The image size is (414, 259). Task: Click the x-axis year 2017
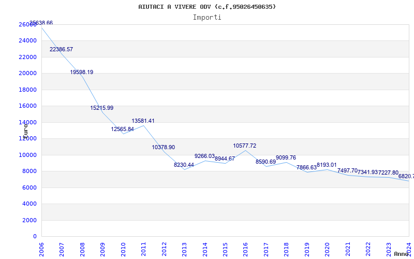point(266,249)
